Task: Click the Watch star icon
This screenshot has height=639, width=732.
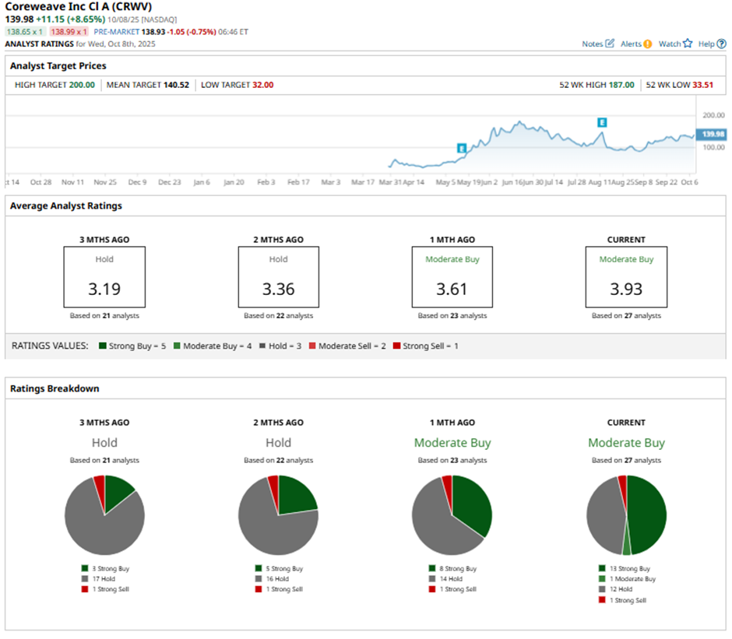Action: coord(687,44)
